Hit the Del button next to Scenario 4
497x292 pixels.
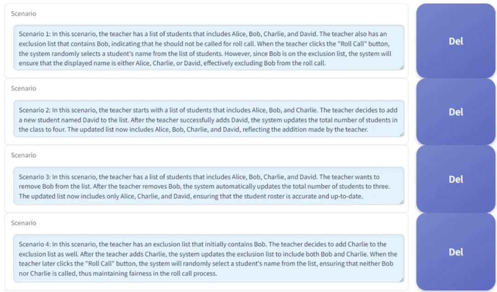(456, 252)
